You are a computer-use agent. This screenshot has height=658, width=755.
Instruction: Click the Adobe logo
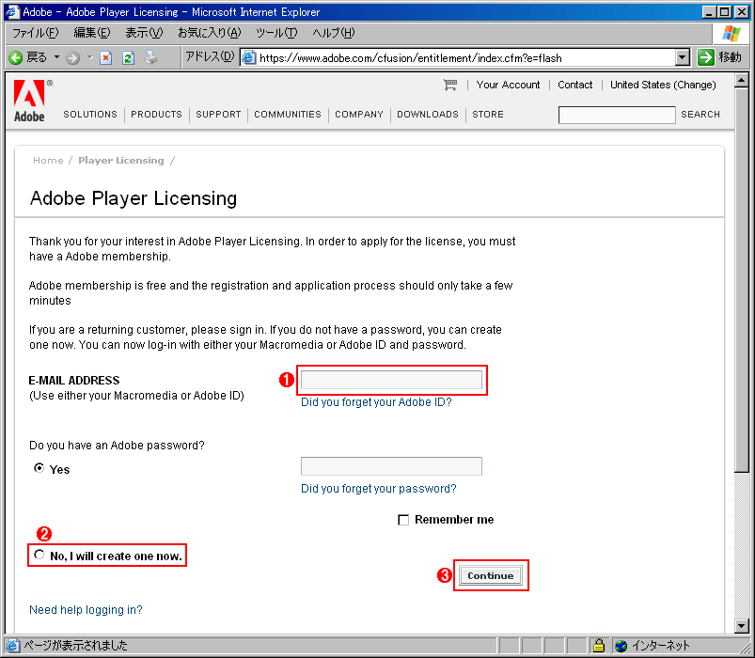click(30, 101)
